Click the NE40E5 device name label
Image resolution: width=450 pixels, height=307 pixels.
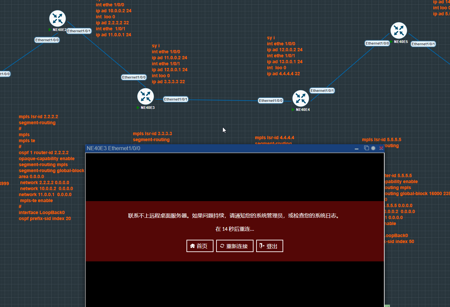pos(401,42)
